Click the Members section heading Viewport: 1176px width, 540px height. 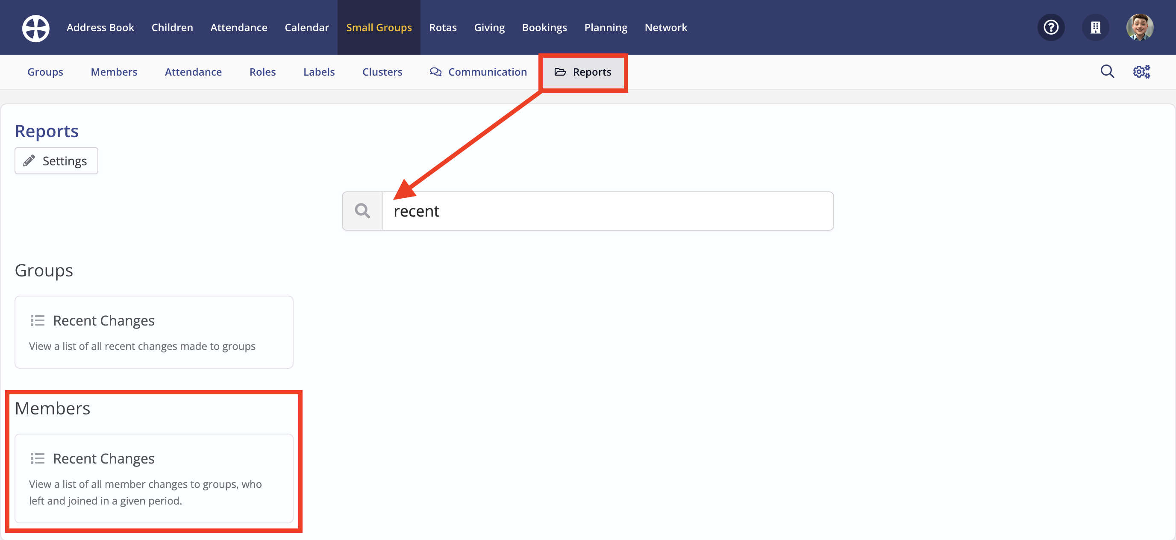[x=53, y=408]
